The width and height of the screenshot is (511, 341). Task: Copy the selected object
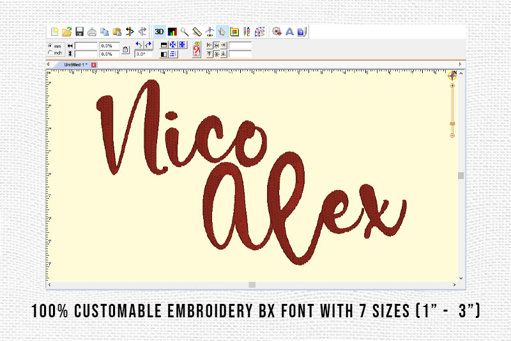(x=104, y=31)
